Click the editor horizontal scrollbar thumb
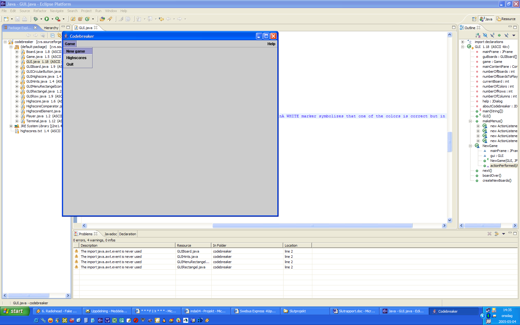This screenshot has height=325, width=520. coord(312,226)
